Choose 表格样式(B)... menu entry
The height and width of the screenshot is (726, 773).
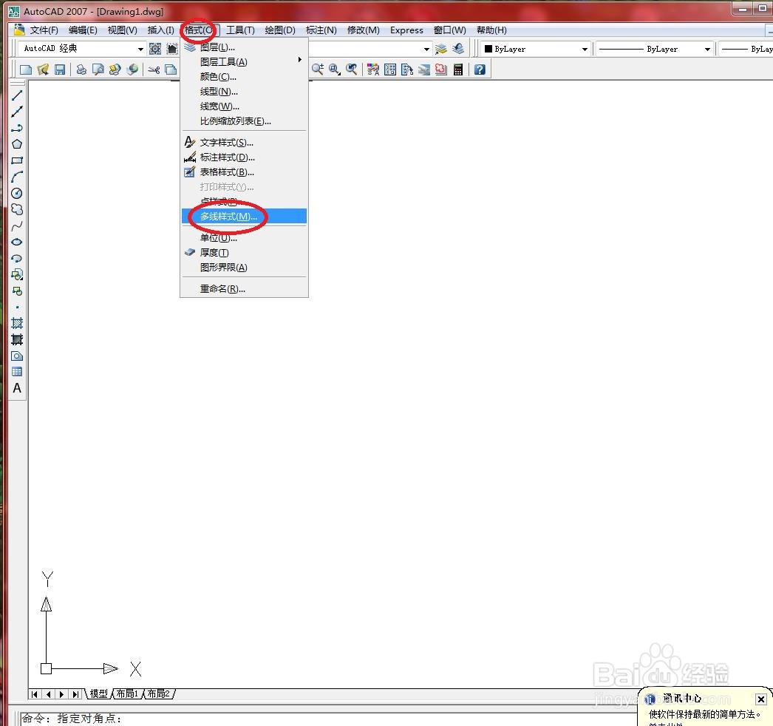(x=244, y=172)
